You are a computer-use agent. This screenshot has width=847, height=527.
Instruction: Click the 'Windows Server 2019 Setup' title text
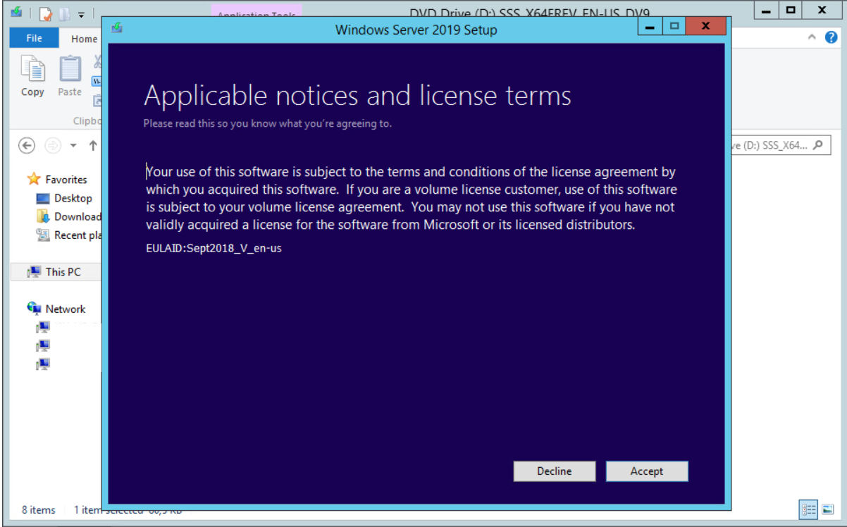click(416, 30)
